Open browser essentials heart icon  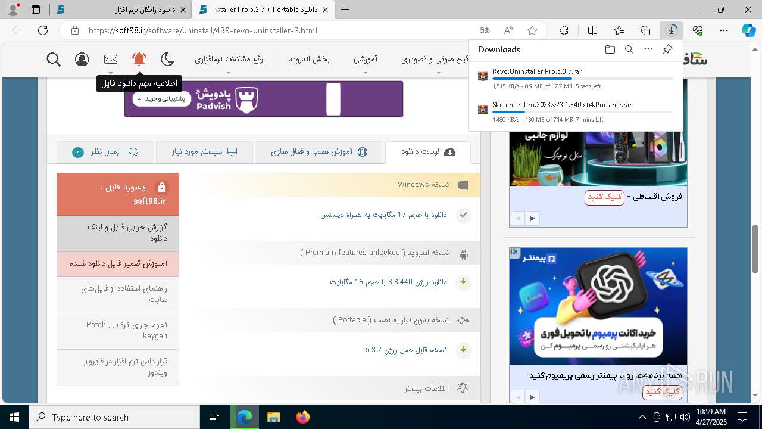click(698, 30)
